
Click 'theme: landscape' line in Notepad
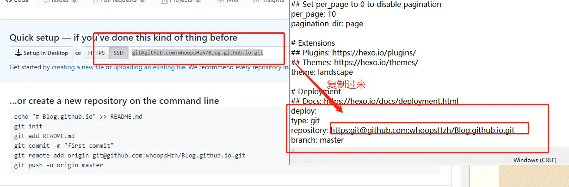322,72
